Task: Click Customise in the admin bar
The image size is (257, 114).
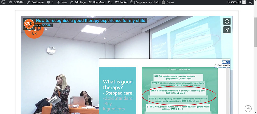Action: [35, 2]
